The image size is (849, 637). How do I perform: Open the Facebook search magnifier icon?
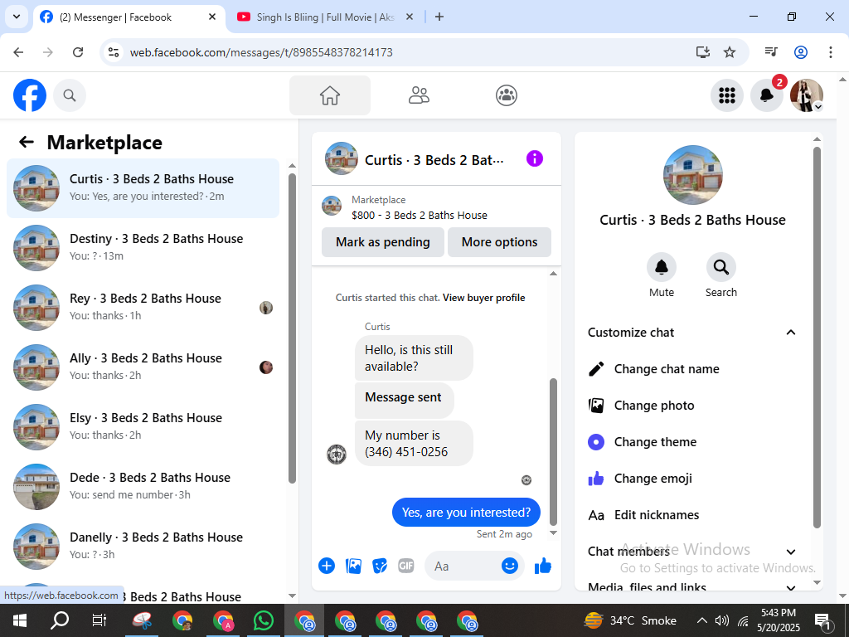70,95
